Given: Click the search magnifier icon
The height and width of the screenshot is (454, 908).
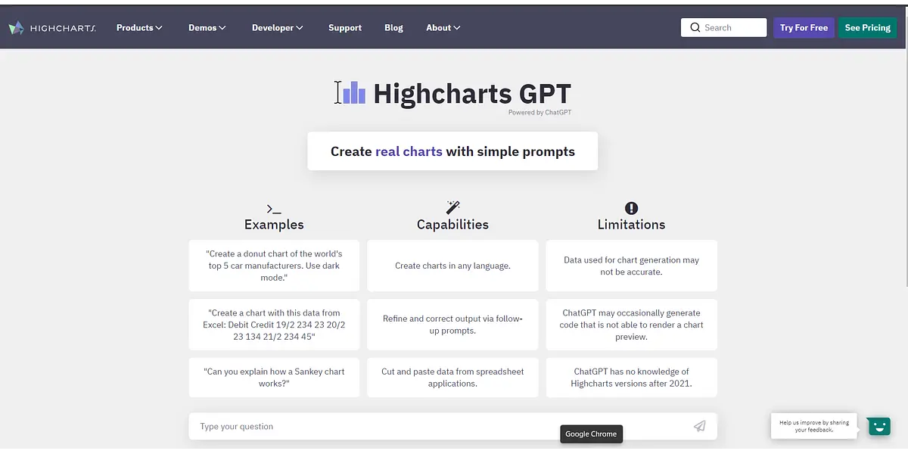Looking at the screenshot, I should [695, 28].
